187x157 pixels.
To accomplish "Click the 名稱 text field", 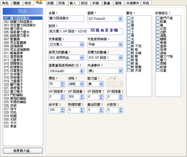I will tap(66, 19).
